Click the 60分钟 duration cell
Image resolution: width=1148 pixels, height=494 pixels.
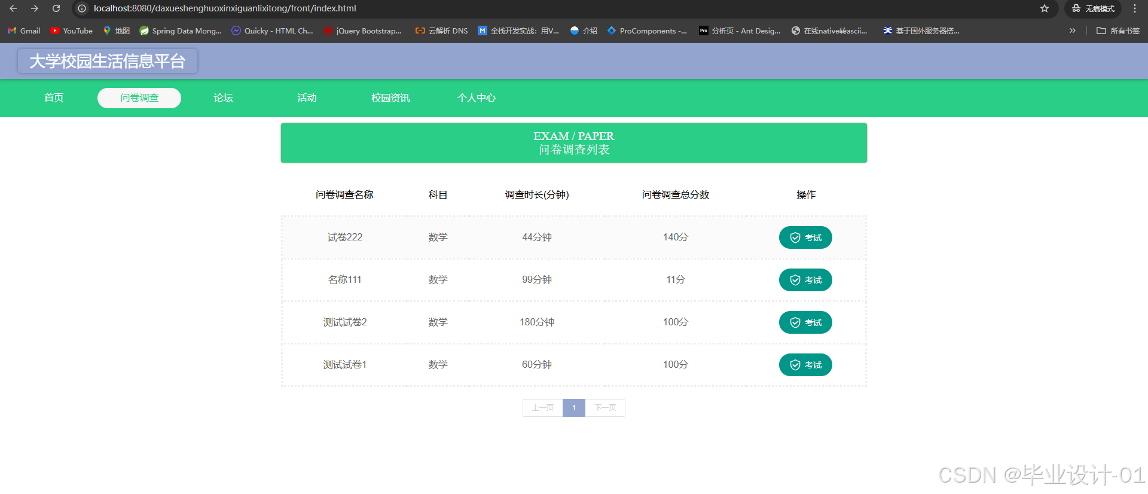click(x=537, y=365)
